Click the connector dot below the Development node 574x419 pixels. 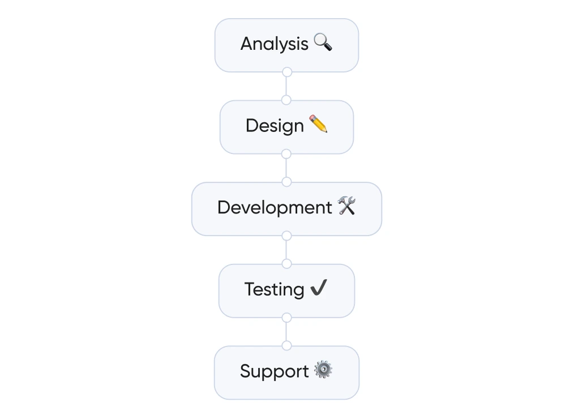[286, 236]
